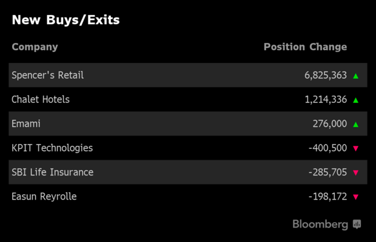376x242 pixels.
Task: Click the red down arrow for SBI Life Insurance
Action: [356, 173]
